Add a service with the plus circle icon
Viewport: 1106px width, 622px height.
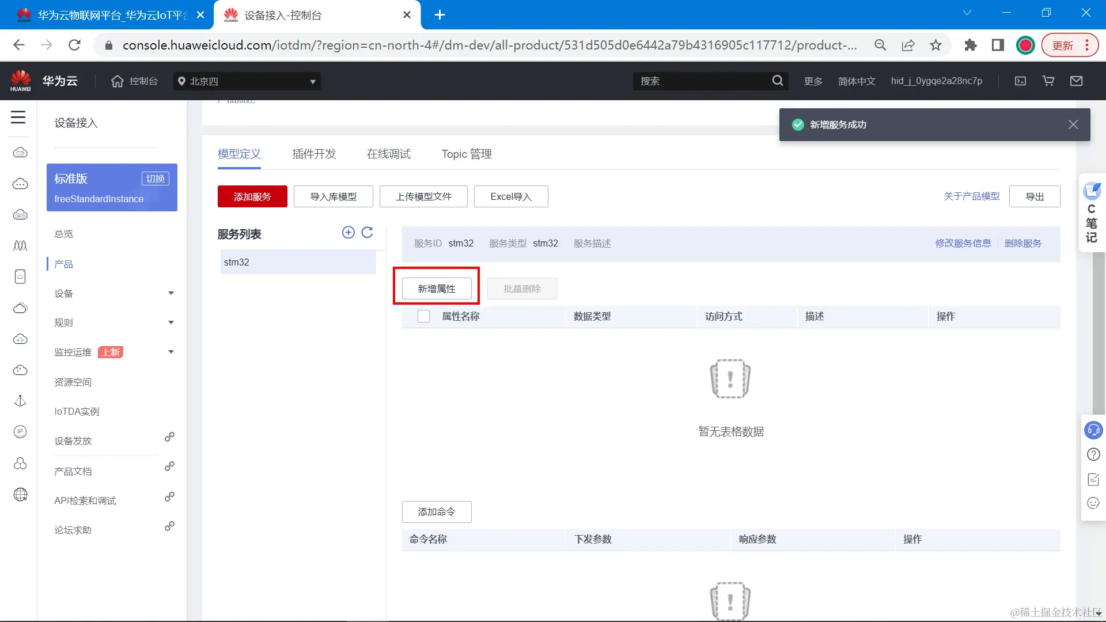(348, 232)
